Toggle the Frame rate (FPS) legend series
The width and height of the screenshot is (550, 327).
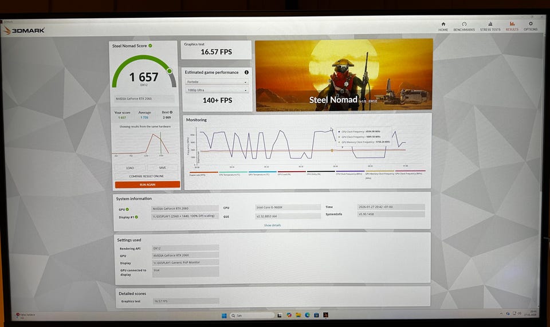click(203, 174)
